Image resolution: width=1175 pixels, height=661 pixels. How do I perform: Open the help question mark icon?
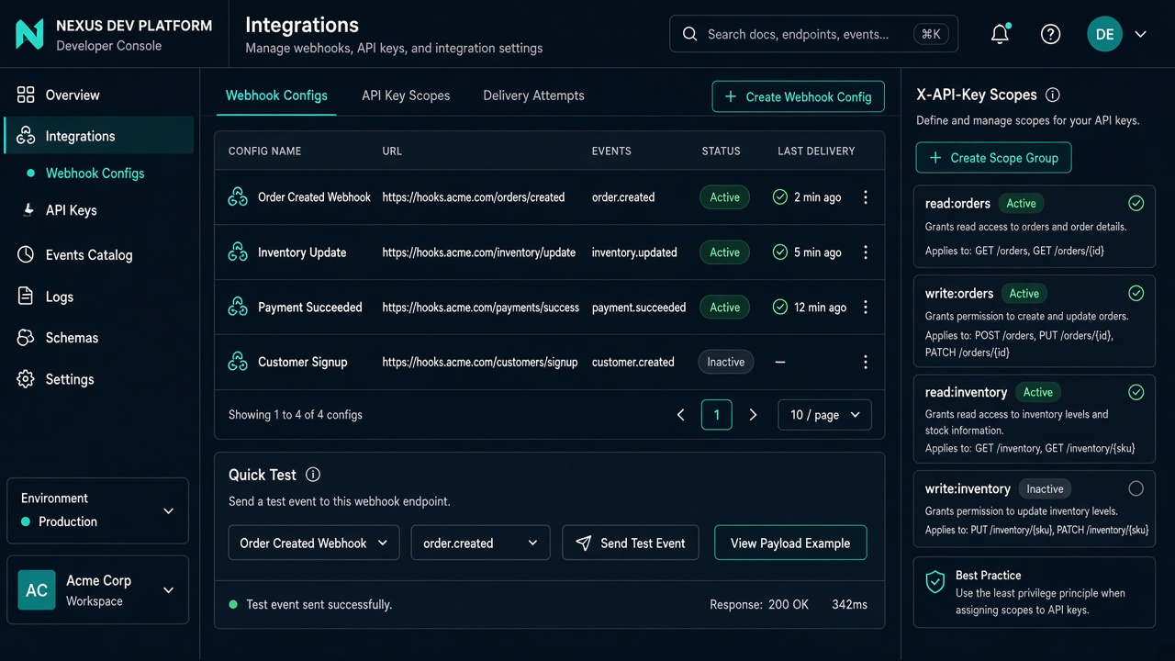1050,34
